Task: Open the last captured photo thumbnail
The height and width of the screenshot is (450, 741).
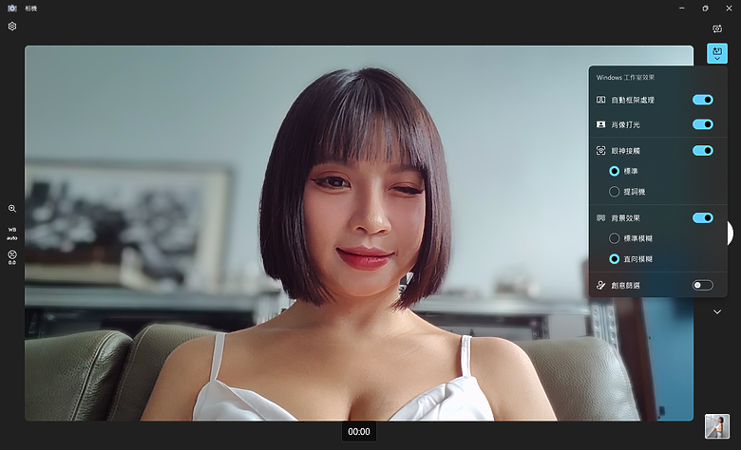Action: pos(717,426)
